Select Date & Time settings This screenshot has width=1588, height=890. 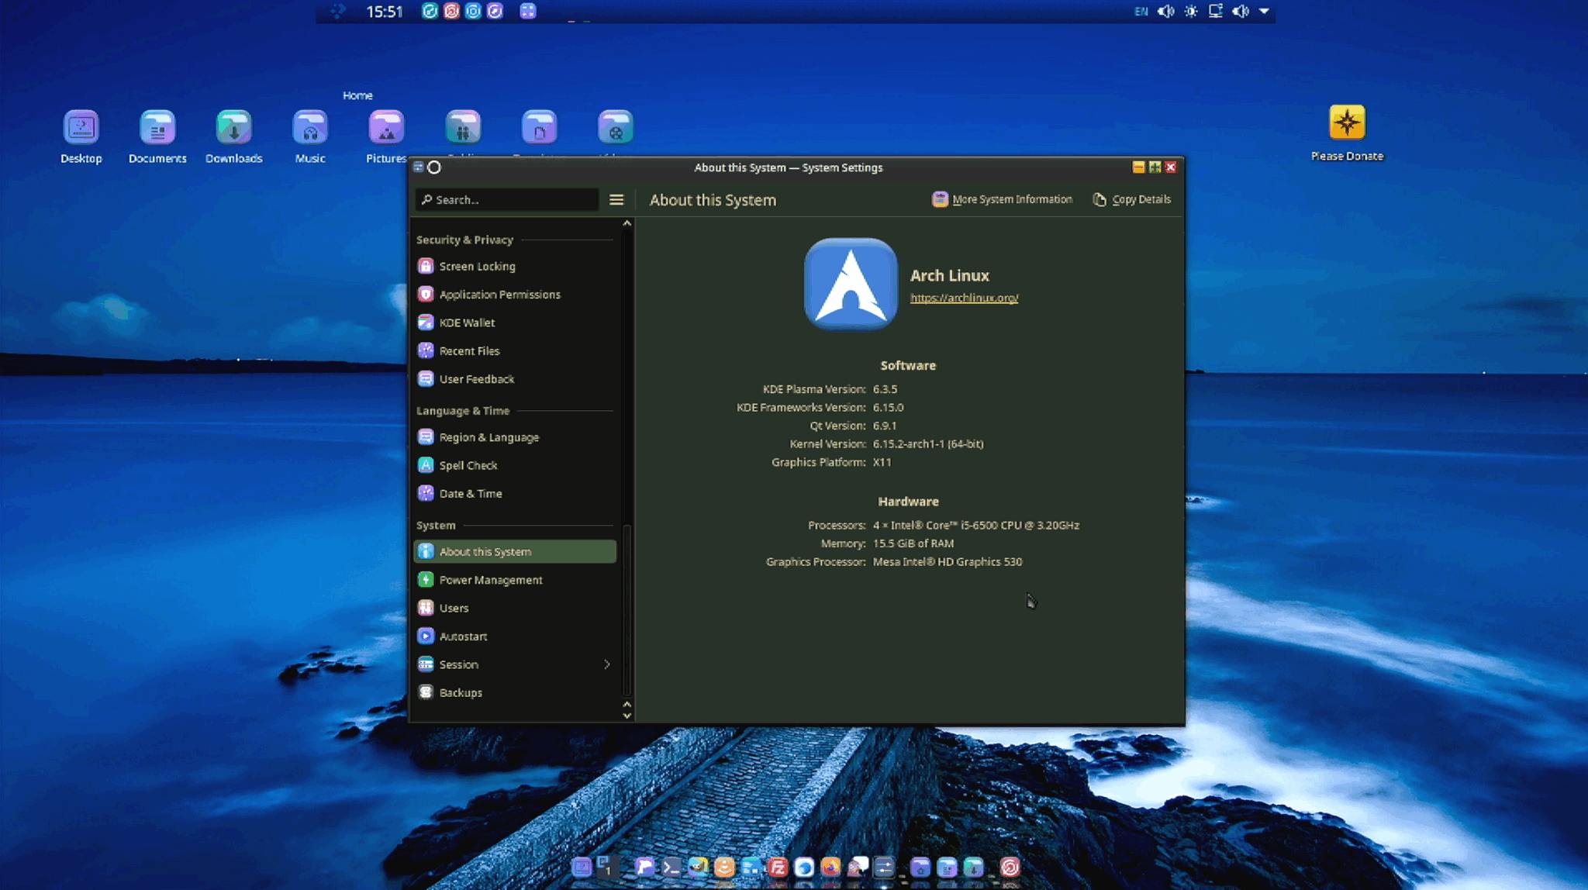[x=470, y=493]
